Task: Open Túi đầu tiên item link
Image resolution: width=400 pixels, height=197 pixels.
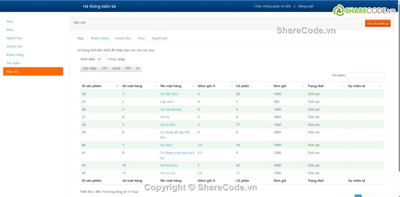Action: coord(168,94)
